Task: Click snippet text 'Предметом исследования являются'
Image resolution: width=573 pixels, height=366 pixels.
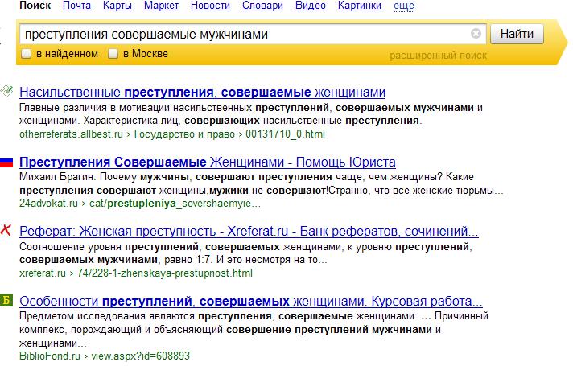Action: [106, 316]
